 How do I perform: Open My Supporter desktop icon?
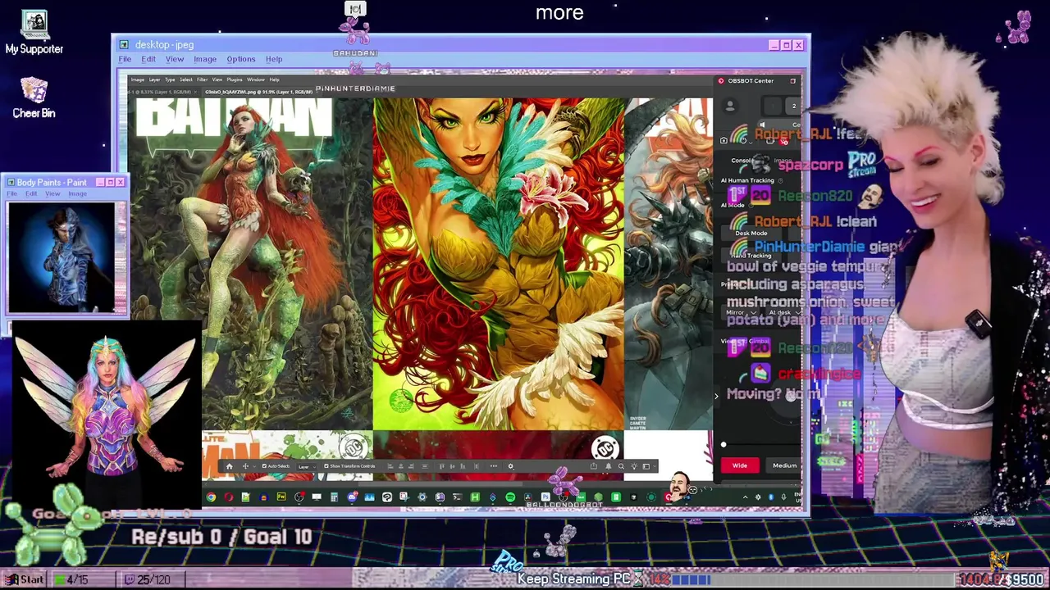tap(34, 33)
